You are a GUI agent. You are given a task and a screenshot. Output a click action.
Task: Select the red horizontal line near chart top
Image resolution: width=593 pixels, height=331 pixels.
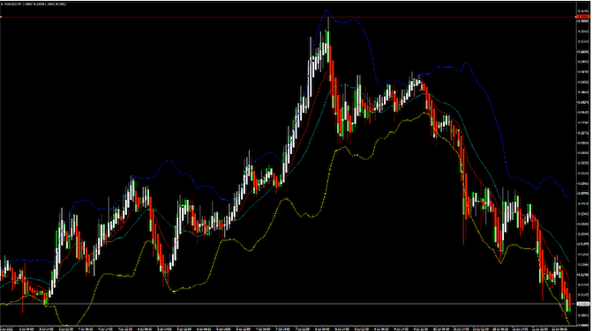pos(288,17)
